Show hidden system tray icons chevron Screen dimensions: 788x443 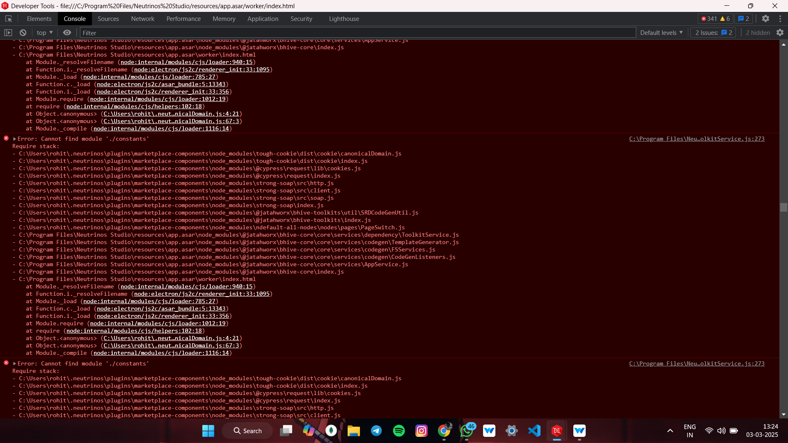[670, 431]
